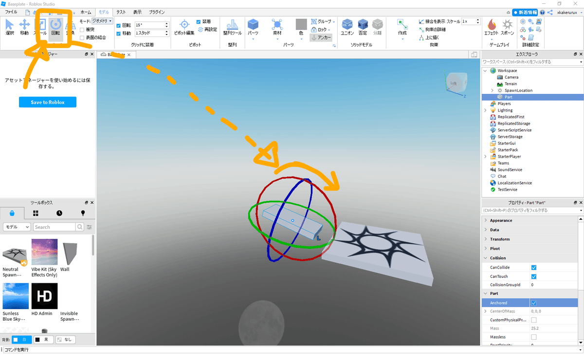Click the Save to Roblox button
584x363 pixels.
48,102
